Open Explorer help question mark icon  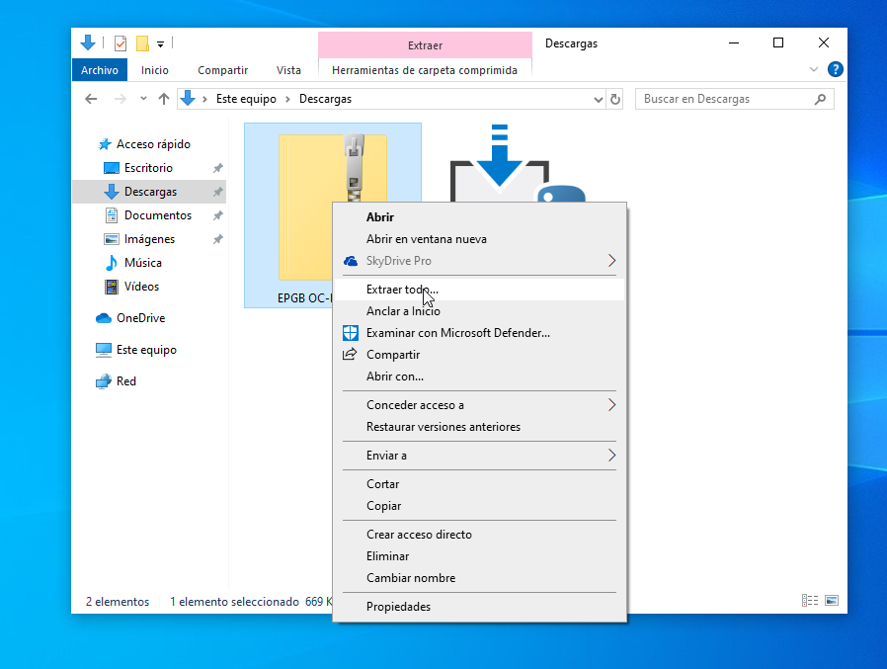tap(835, 69)
